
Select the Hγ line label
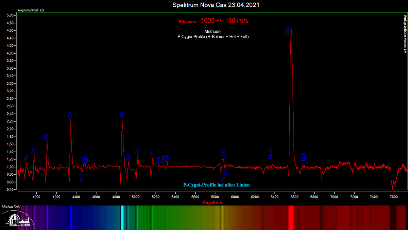point(70,114)
